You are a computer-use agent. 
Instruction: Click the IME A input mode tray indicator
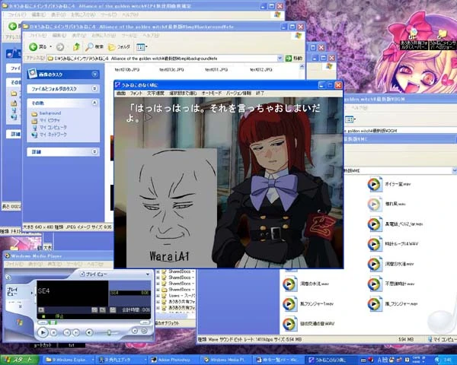[x=379, y=360]
